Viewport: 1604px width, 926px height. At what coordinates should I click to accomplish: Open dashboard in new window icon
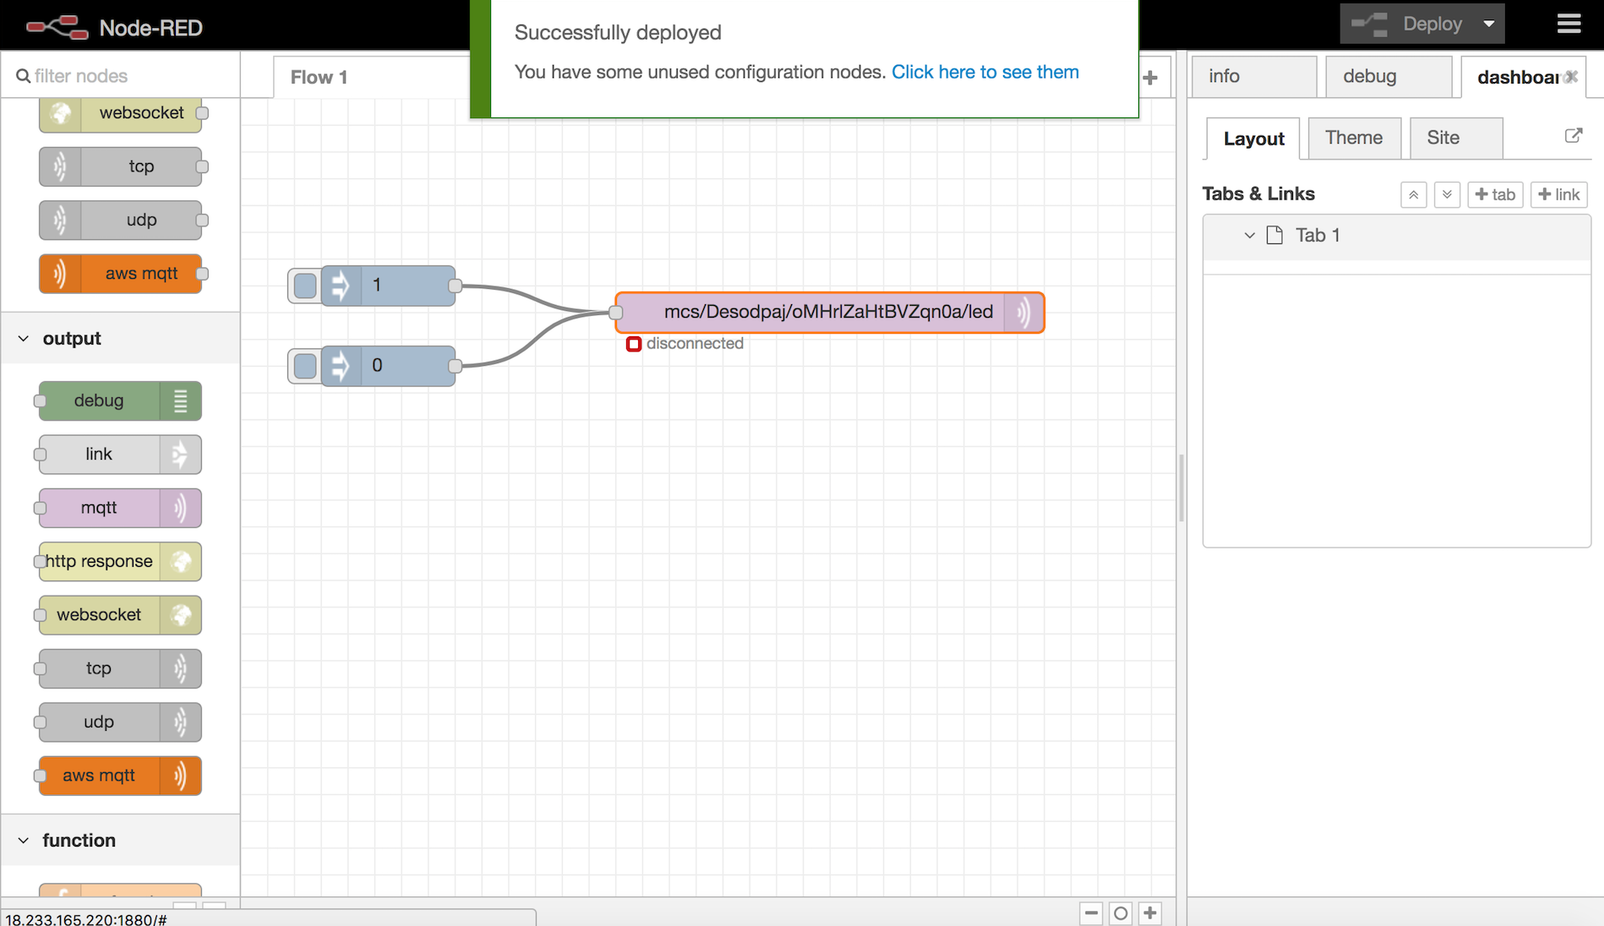click(1573, 135)
